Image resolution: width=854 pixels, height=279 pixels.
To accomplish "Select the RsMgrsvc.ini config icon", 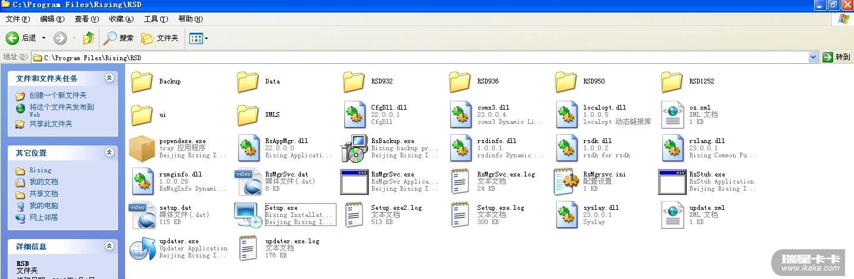I will point(567,182).
